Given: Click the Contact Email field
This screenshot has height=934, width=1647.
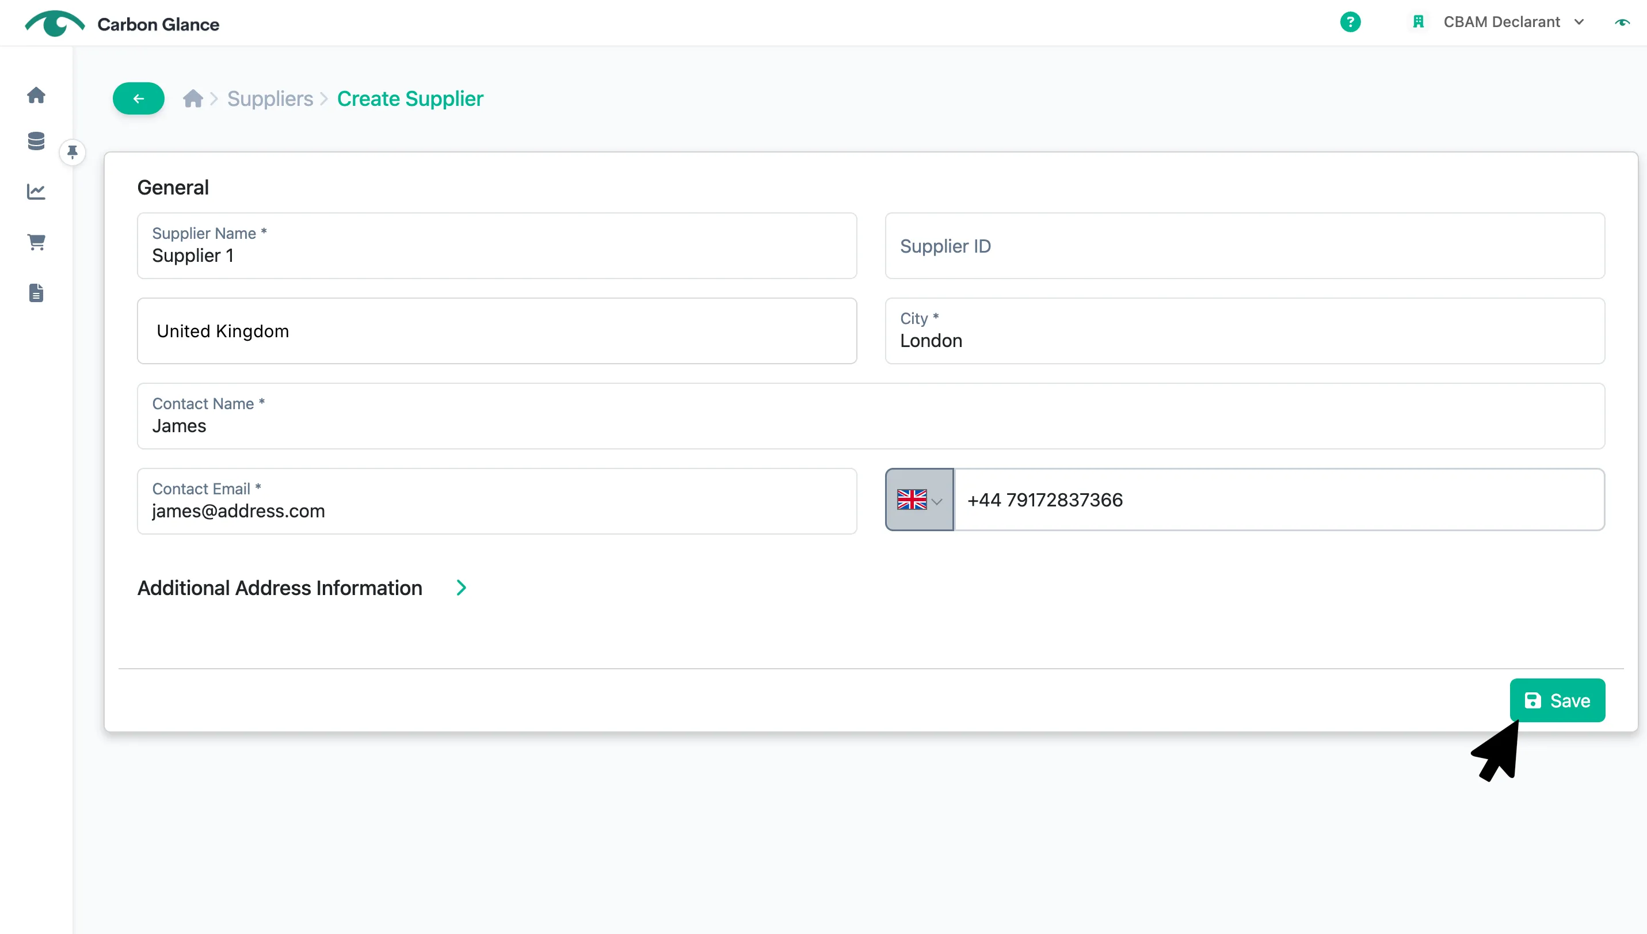Looking at the screenshot, I should [497, 500].
